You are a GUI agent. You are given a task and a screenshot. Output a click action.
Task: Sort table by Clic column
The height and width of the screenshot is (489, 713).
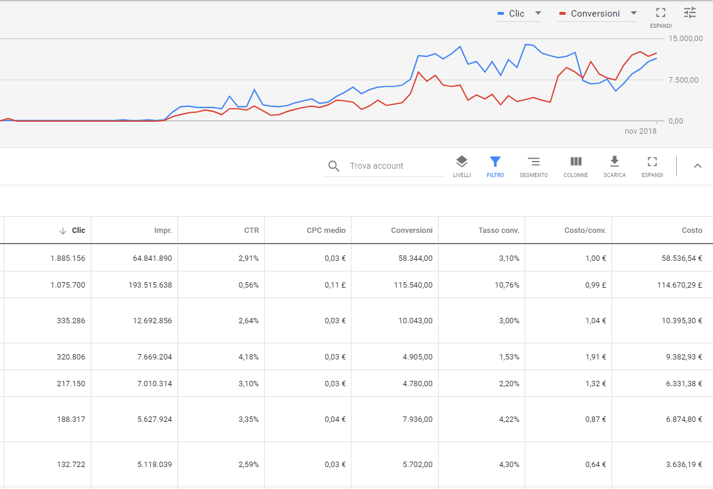pyautogui.click(x=78, y=231)
